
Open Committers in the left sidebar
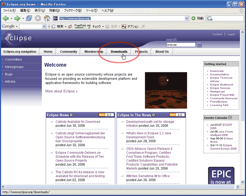point(14,59)
